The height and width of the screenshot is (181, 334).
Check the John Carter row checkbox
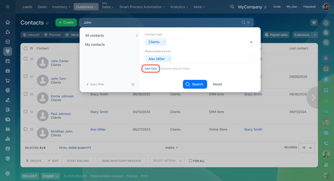pos(26,59)
